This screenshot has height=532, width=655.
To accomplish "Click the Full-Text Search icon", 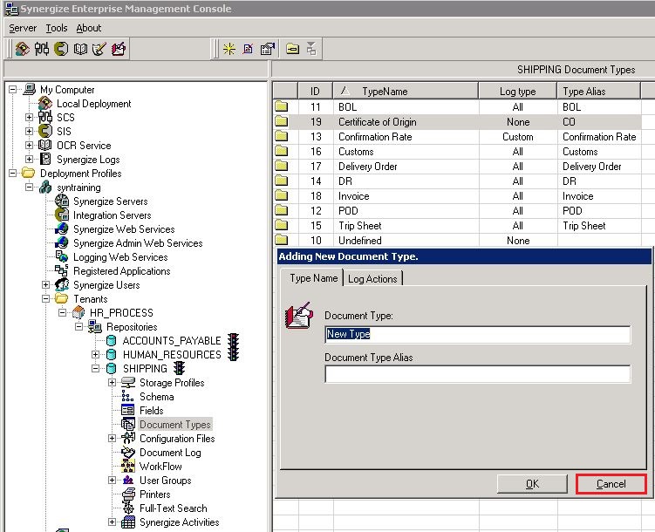I will (x=129, y=508).
